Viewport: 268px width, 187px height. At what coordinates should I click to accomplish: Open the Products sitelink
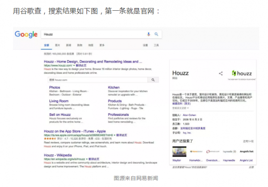click(x=115, y=101)
